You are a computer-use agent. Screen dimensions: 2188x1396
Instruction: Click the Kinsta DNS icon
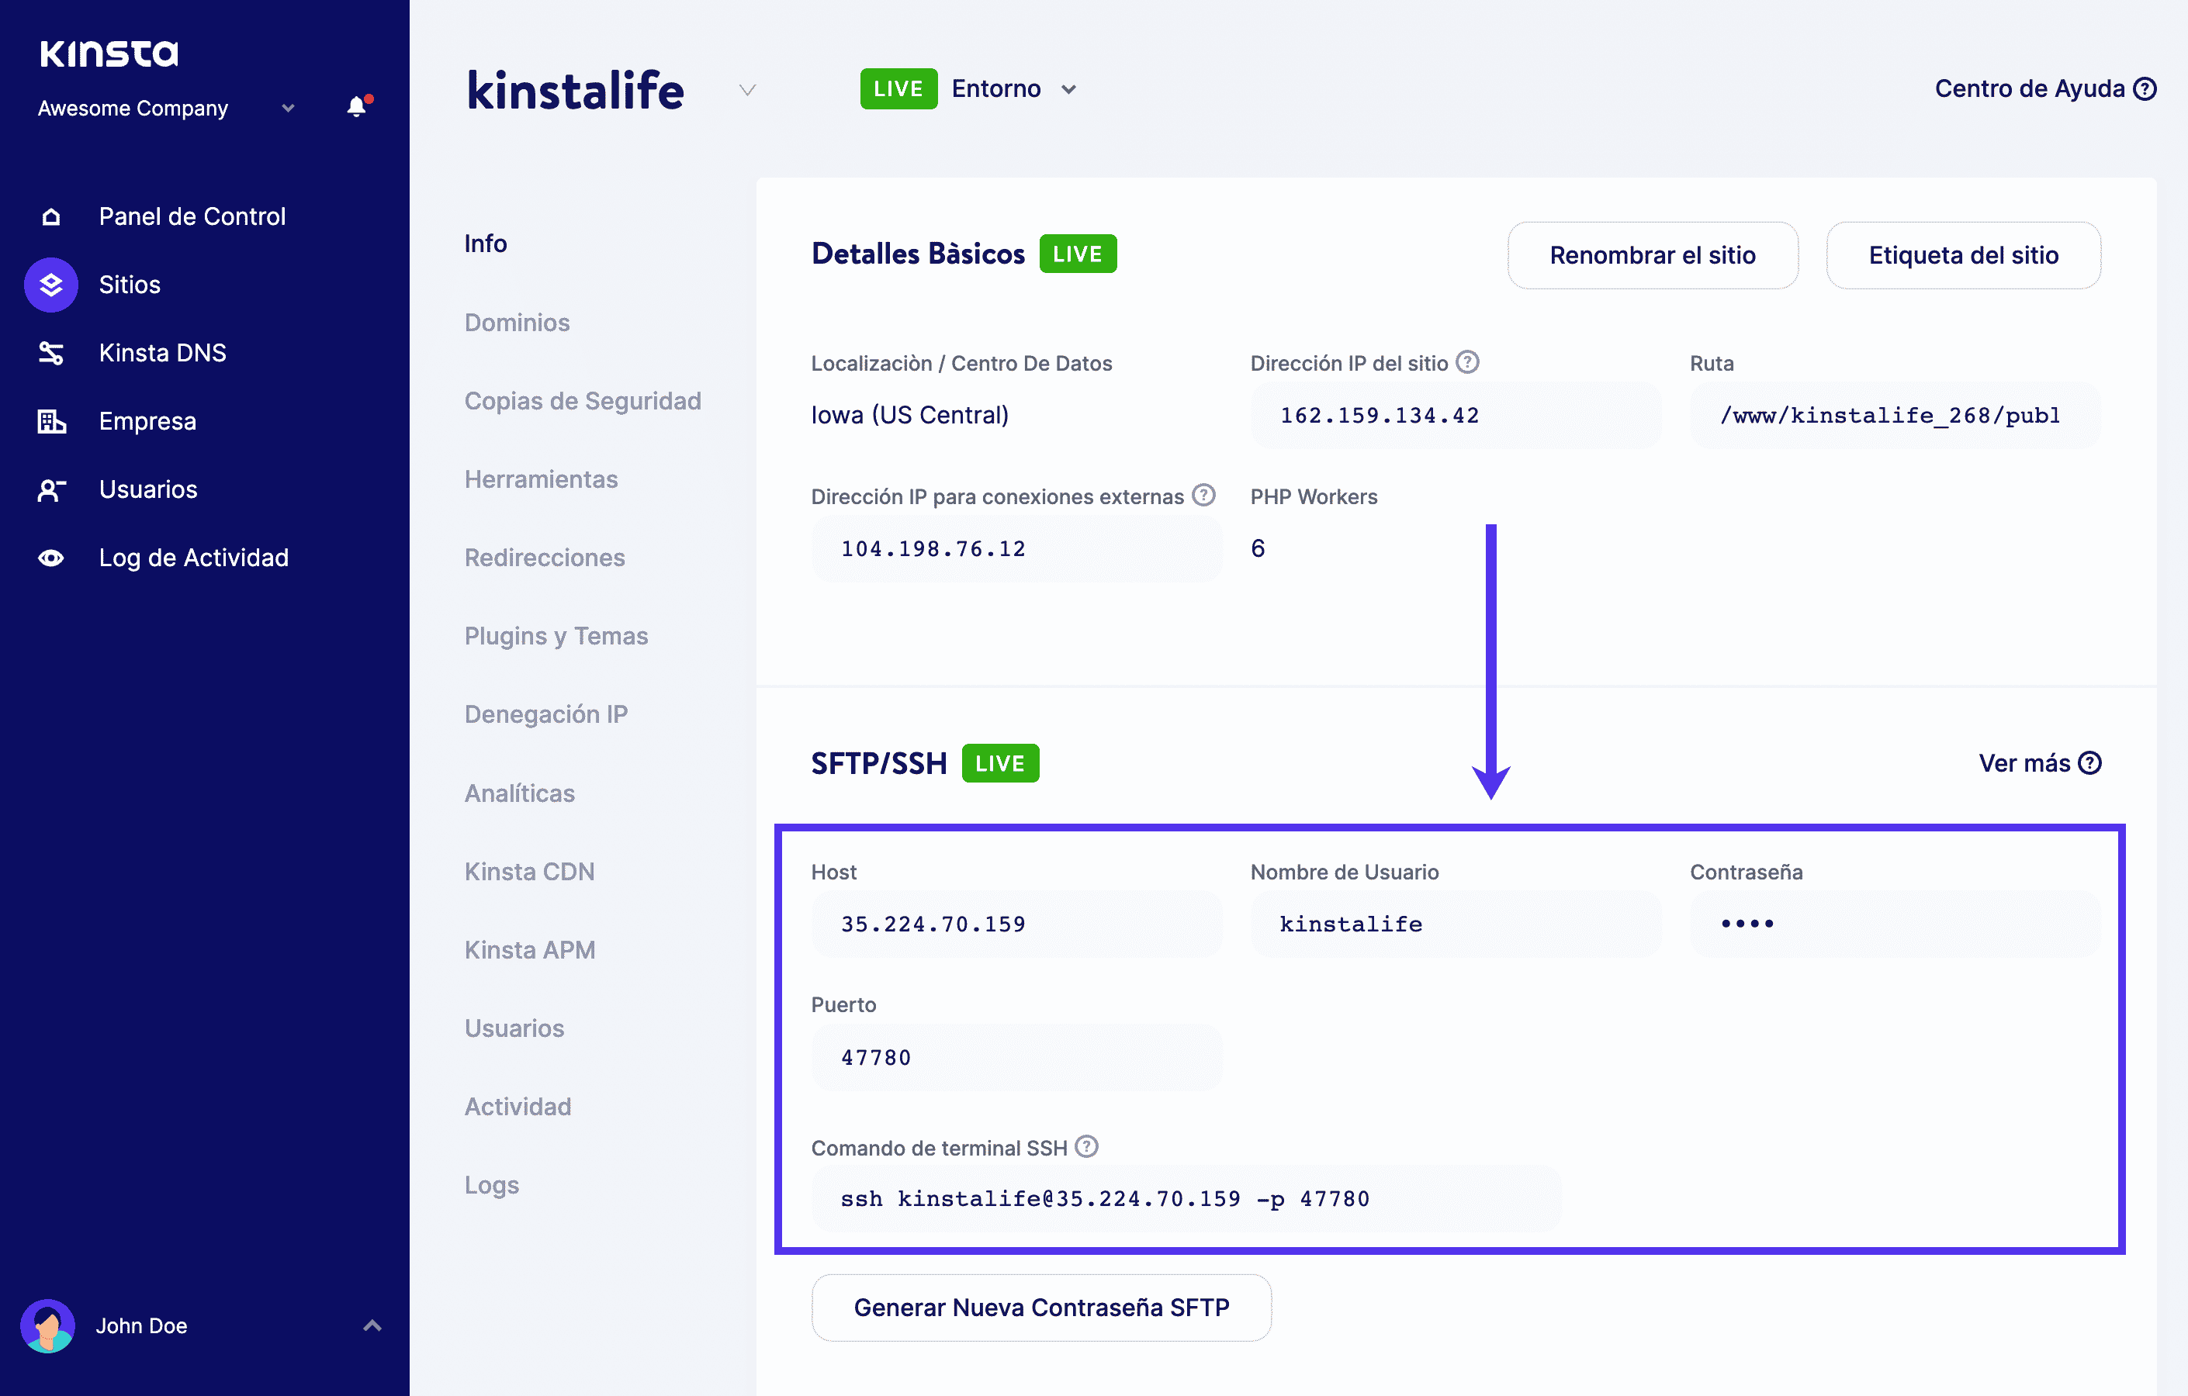(x=51, y=352)
